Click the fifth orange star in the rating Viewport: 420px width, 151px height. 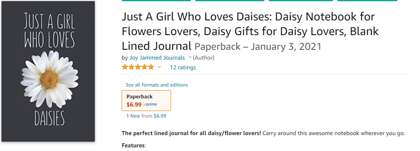tap(151, 67)
